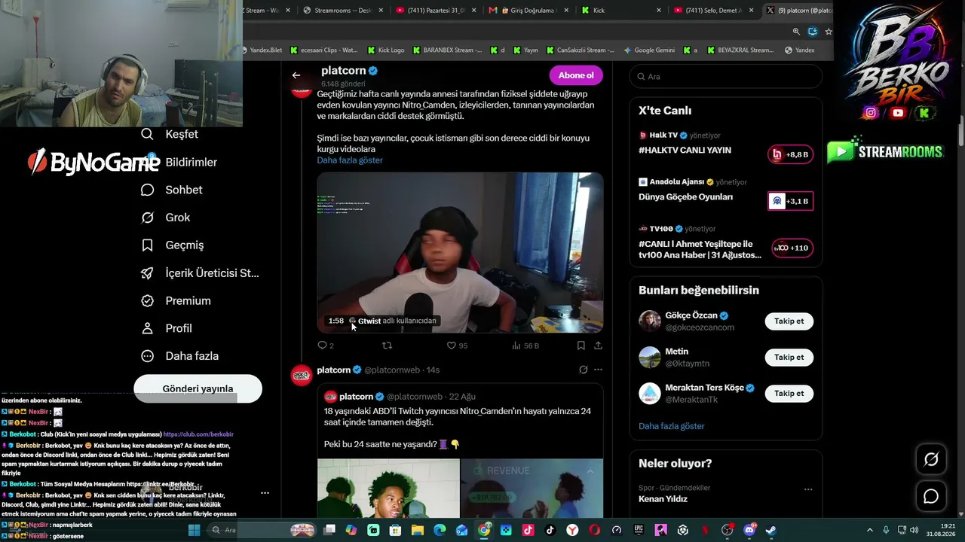Open the Google Gemini bookmark

tap(649, 50)
